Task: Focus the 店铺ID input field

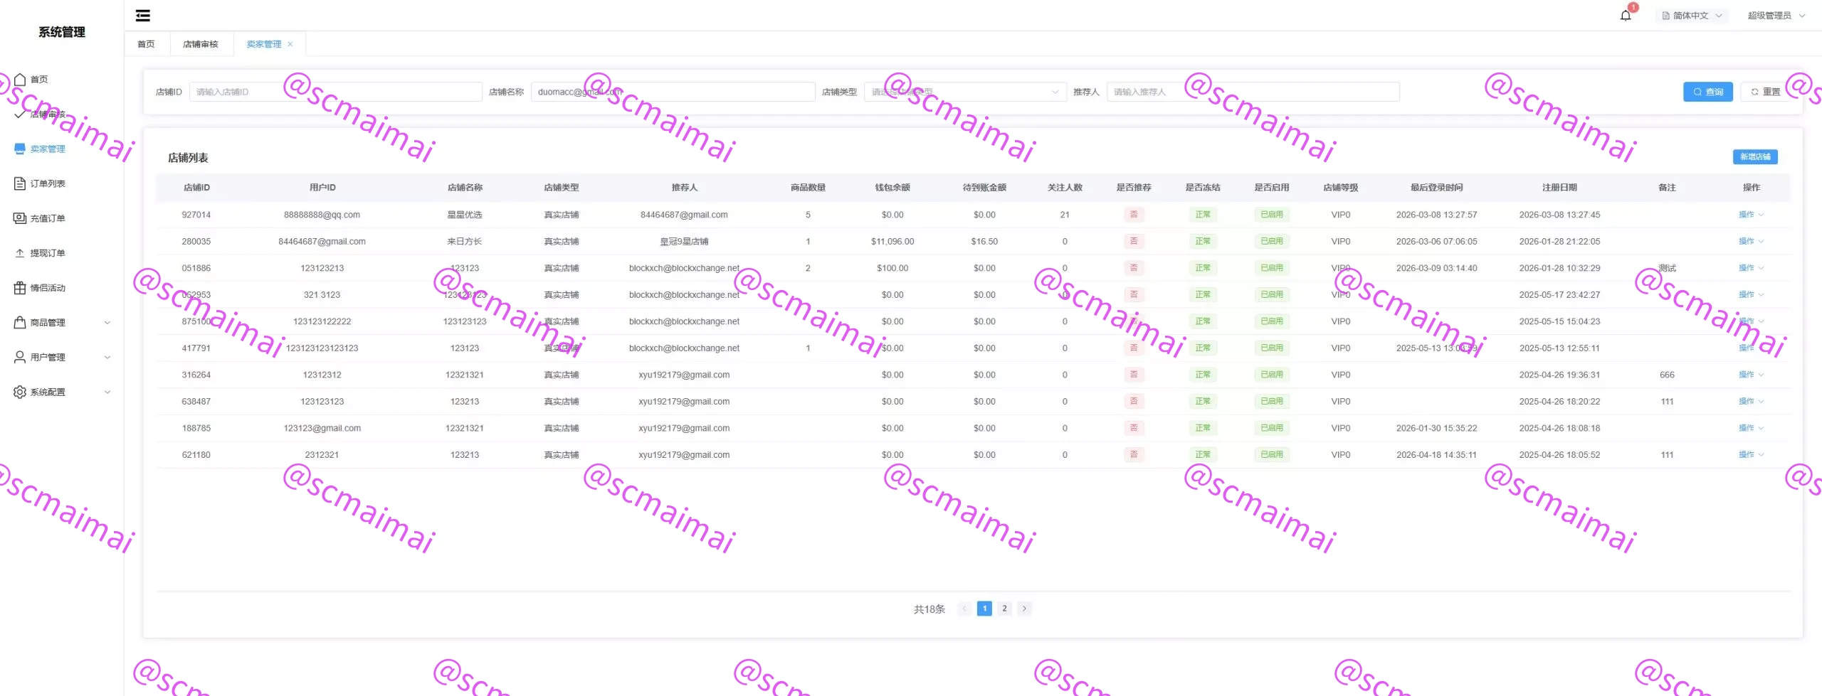Action: coord(335,92)
